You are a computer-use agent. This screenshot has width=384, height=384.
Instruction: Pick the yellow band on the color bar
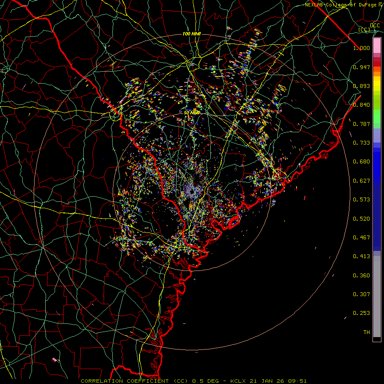[x=377, y=84]
